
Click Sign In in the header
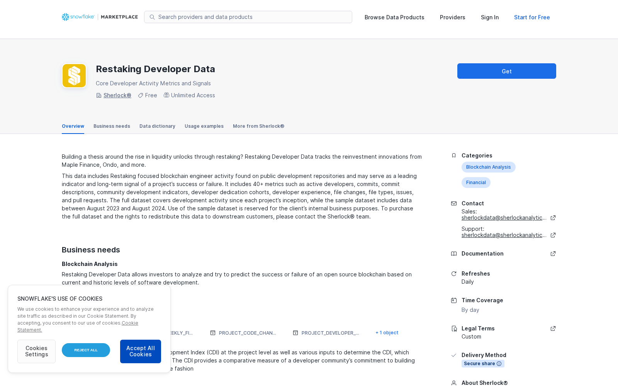[x=490, y=17]
